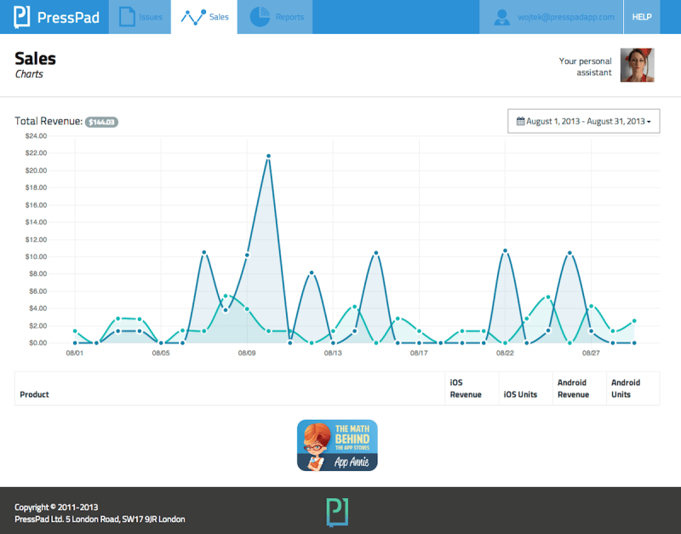This screenshot has height=534, width=681.
Task: Click the Reports pie chart icon
Action: (260, 17)
